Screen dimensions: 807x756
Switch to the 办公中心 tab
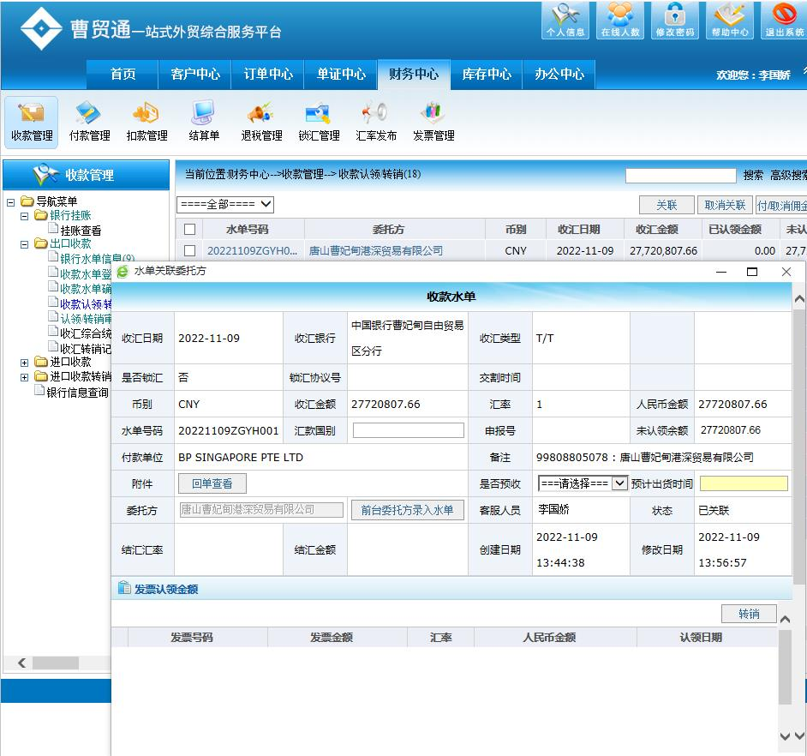[x=559, y=75]
